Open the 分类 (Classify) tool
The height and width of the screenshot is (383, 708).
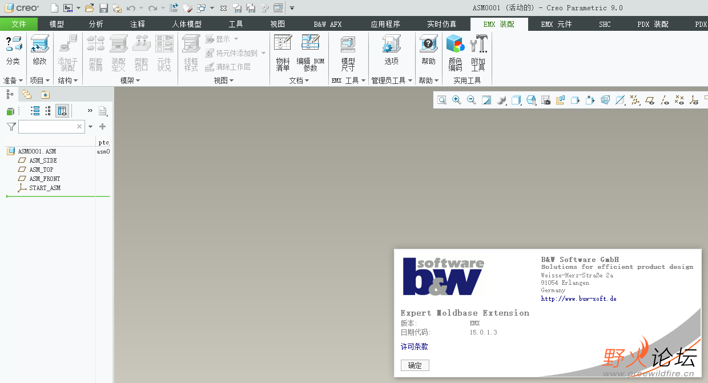click(x=13, y=51)
